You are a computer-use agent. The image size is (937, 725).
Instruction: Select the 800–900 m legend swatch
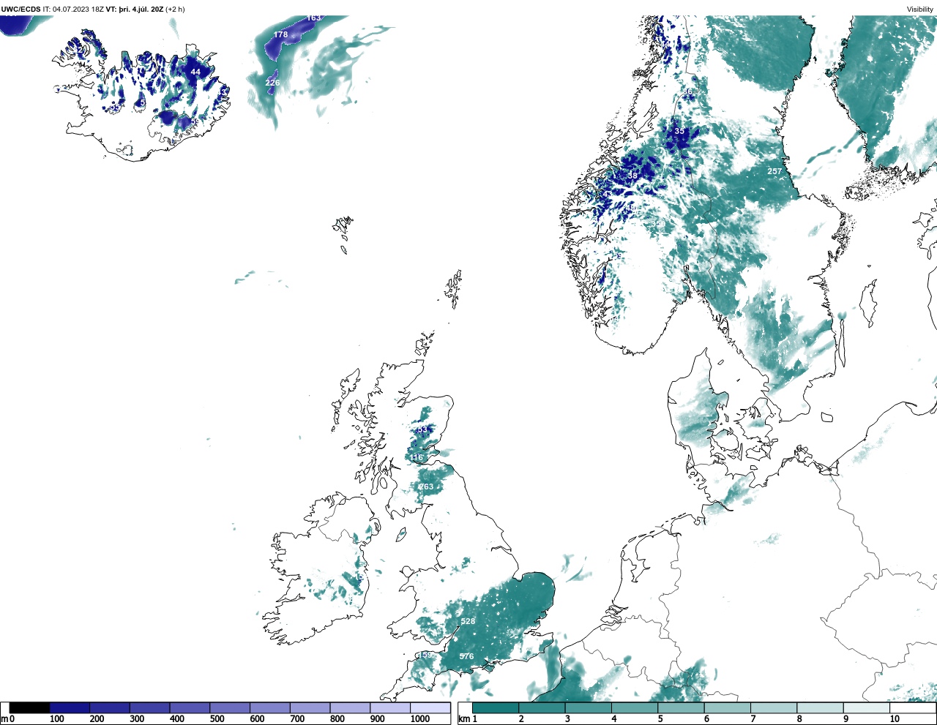[x=350, y=708]
